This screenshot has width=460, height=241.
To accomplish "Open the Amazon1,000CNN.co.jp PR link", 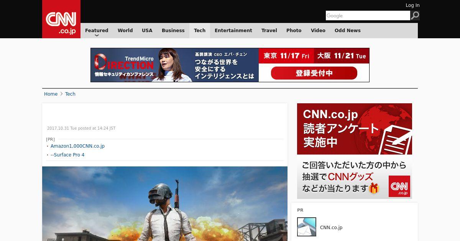I will point(77,146).
